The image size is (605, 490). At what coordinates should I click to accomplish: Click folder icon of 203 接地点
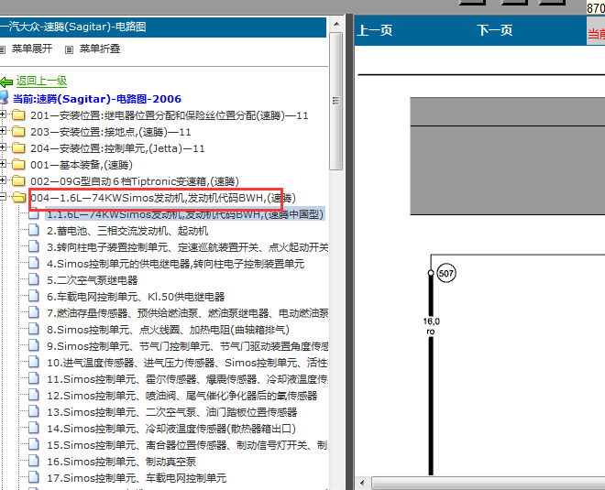18,132
